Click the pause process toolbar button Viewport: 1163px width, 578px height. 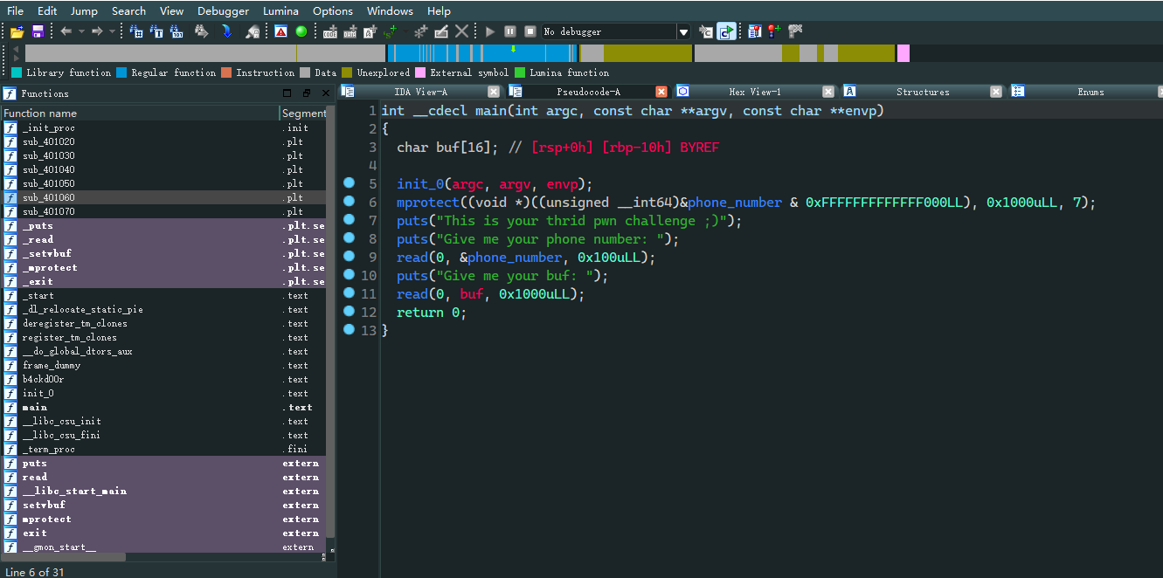tap(510, 31)
